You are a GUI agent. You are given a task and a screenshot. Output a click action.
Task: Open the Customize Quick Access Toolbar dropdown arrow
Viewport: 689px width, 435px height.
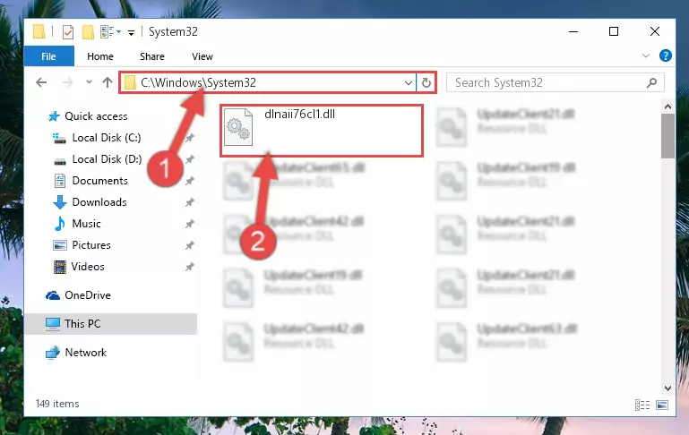point(131,33)
